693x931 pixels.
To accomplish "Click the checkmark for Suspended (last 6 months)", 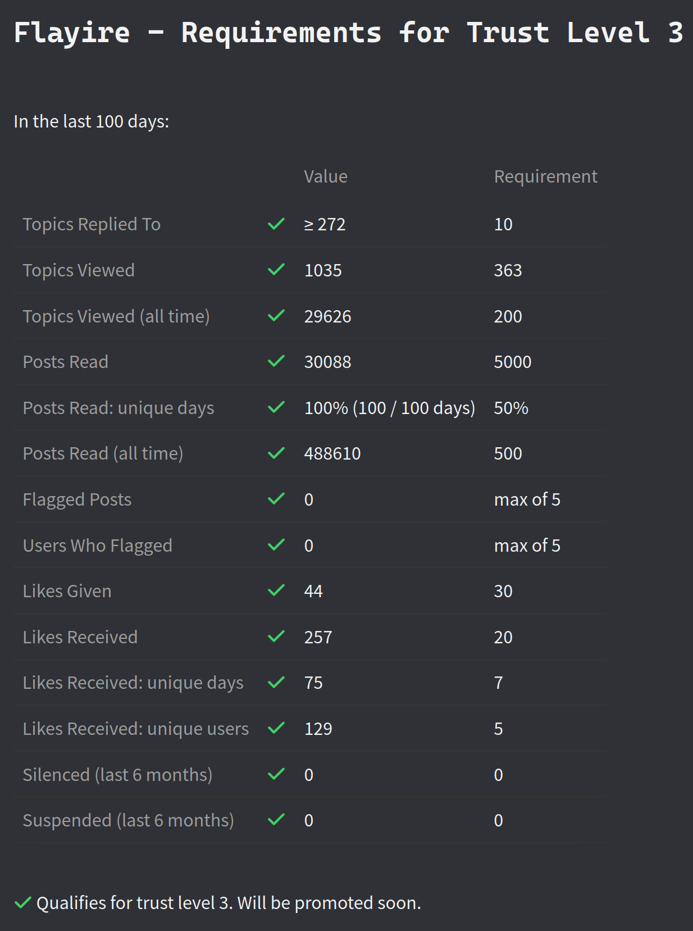I will point(276,820).
